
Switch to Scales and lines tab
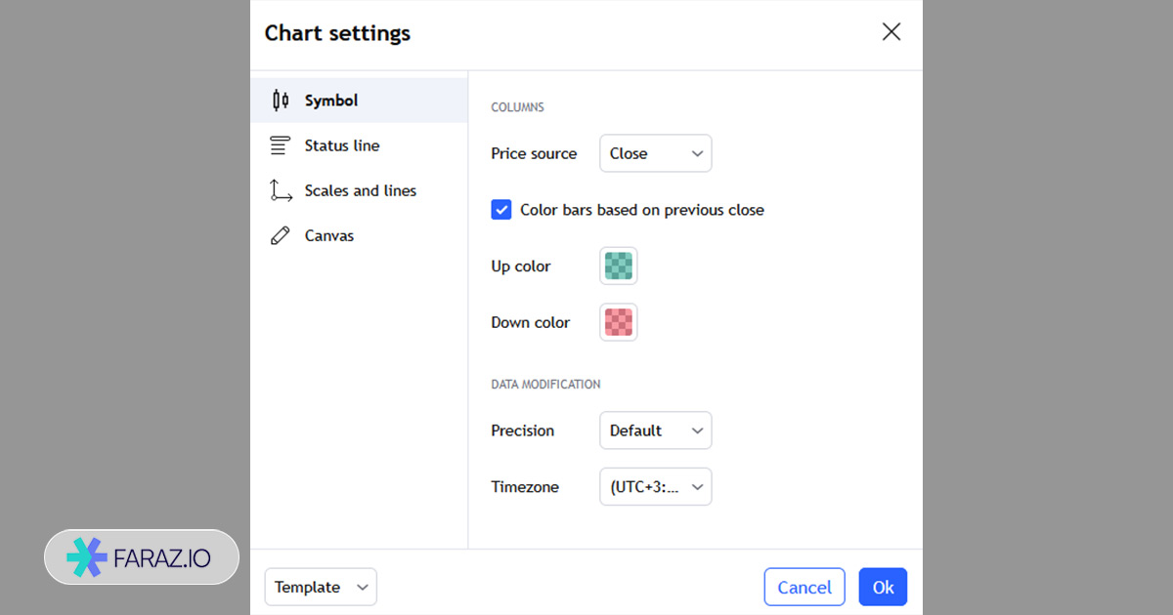pos(359,190)
